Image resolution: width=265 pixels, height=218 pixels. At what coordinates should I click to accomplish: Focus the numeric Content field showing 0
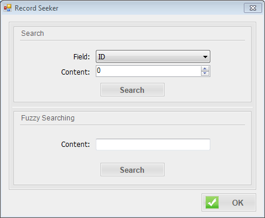tap(148, 71)
